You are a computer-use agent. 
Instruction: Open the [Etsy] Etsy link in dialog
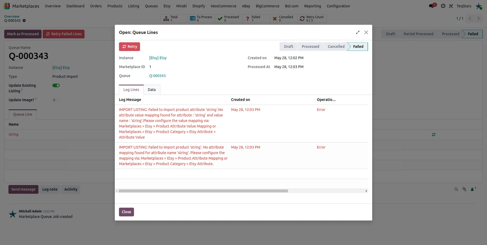tap(158, 58)
